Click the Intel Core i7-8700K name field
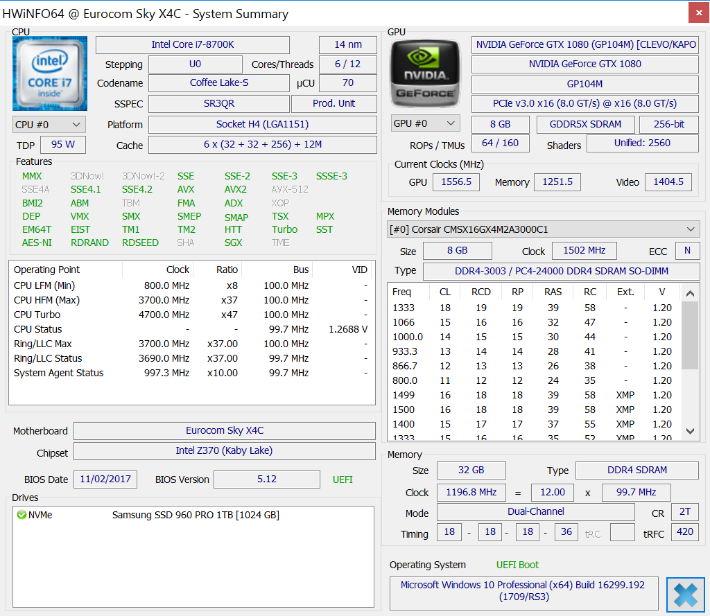 click(x=193, y=45)
